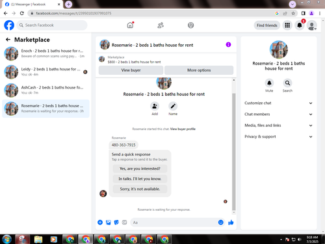Open the account profile avatar menu

tap(312, 25)
